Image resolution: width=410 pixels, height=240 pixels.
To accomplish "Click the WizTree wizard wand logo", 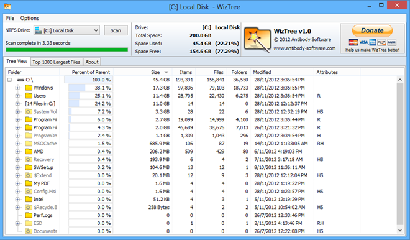I will (x=257, y=40).
